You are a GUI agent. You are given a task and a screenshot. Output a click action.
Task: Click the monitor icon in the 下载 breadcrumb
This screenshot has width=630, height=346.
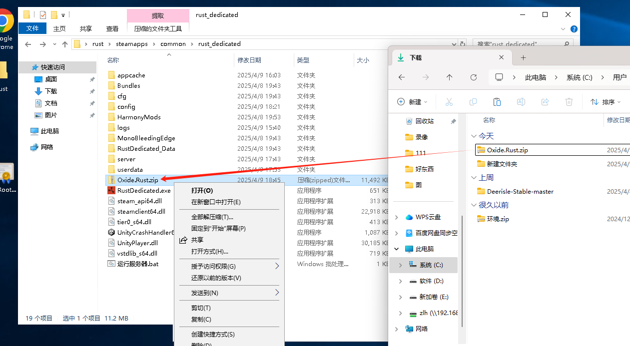click(x=499, y=77)
